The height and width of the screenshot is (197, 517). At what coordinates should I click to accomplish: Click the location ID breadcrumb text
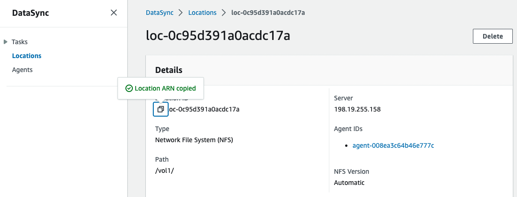click(268, 13)
